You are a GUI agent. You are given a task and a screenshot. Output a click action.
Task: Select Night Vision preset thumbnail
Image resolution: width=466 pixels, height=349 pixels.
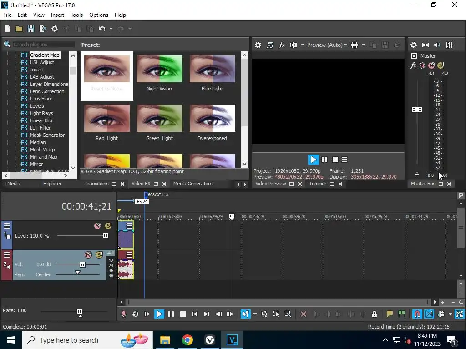click(160, 69)
